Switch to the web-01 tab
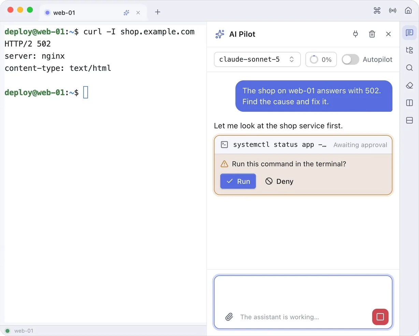Screen dimensions: 419x336 point(93,13)
